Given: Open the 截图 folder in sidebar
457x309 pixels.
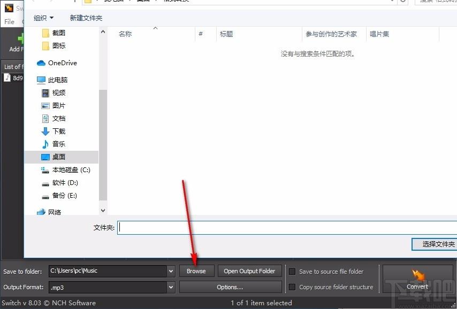Looking at the screenshot, I should point(58,33).
